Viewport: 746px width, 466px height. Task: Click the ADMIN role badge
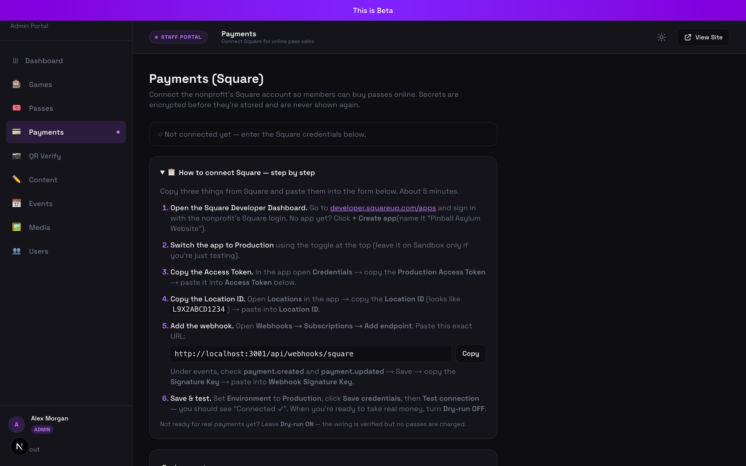tap(42, 429)
